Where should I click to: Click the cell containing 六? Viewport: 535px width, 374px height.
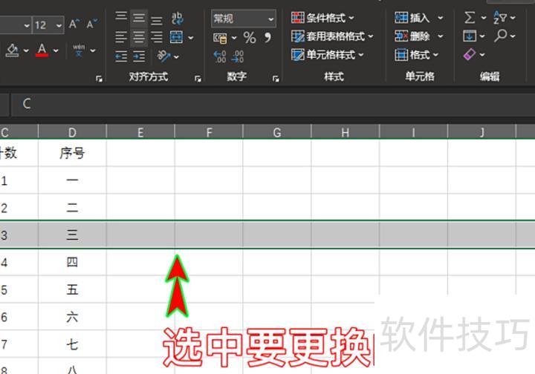tap(72, 317)
